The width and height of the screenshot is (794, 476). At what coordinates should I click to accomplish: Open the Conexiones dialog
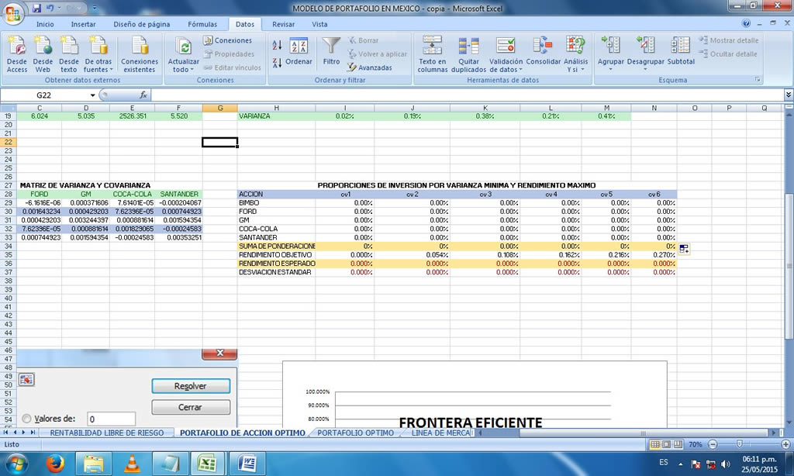[227, 40]
